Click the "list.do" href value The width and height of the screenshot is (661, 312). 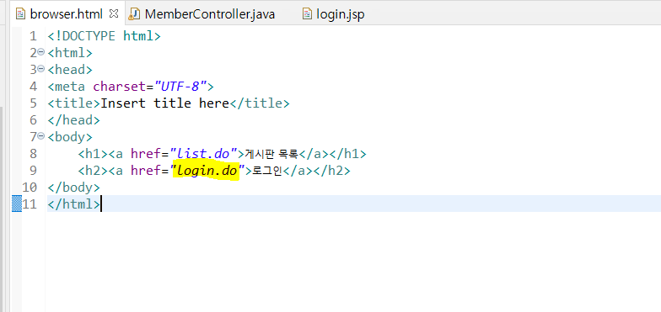click(x=202, y=154)
